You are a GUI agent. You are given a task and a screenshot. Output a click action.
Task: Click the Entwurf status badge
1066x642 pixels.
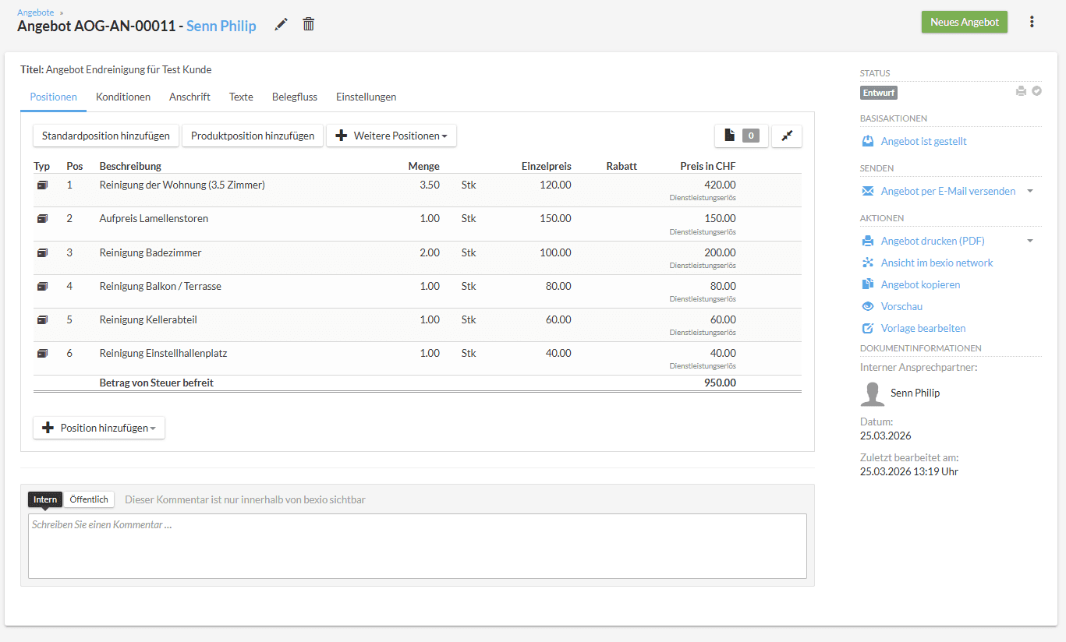(x=879, y=93)
